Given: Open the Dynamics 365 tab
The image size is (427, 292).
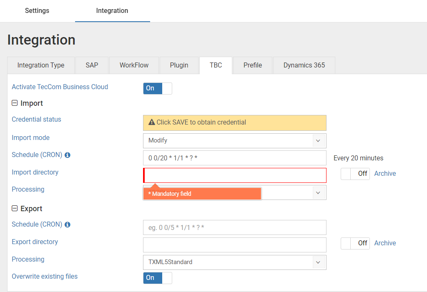Looking at the screenshot, I should point(304,65).
